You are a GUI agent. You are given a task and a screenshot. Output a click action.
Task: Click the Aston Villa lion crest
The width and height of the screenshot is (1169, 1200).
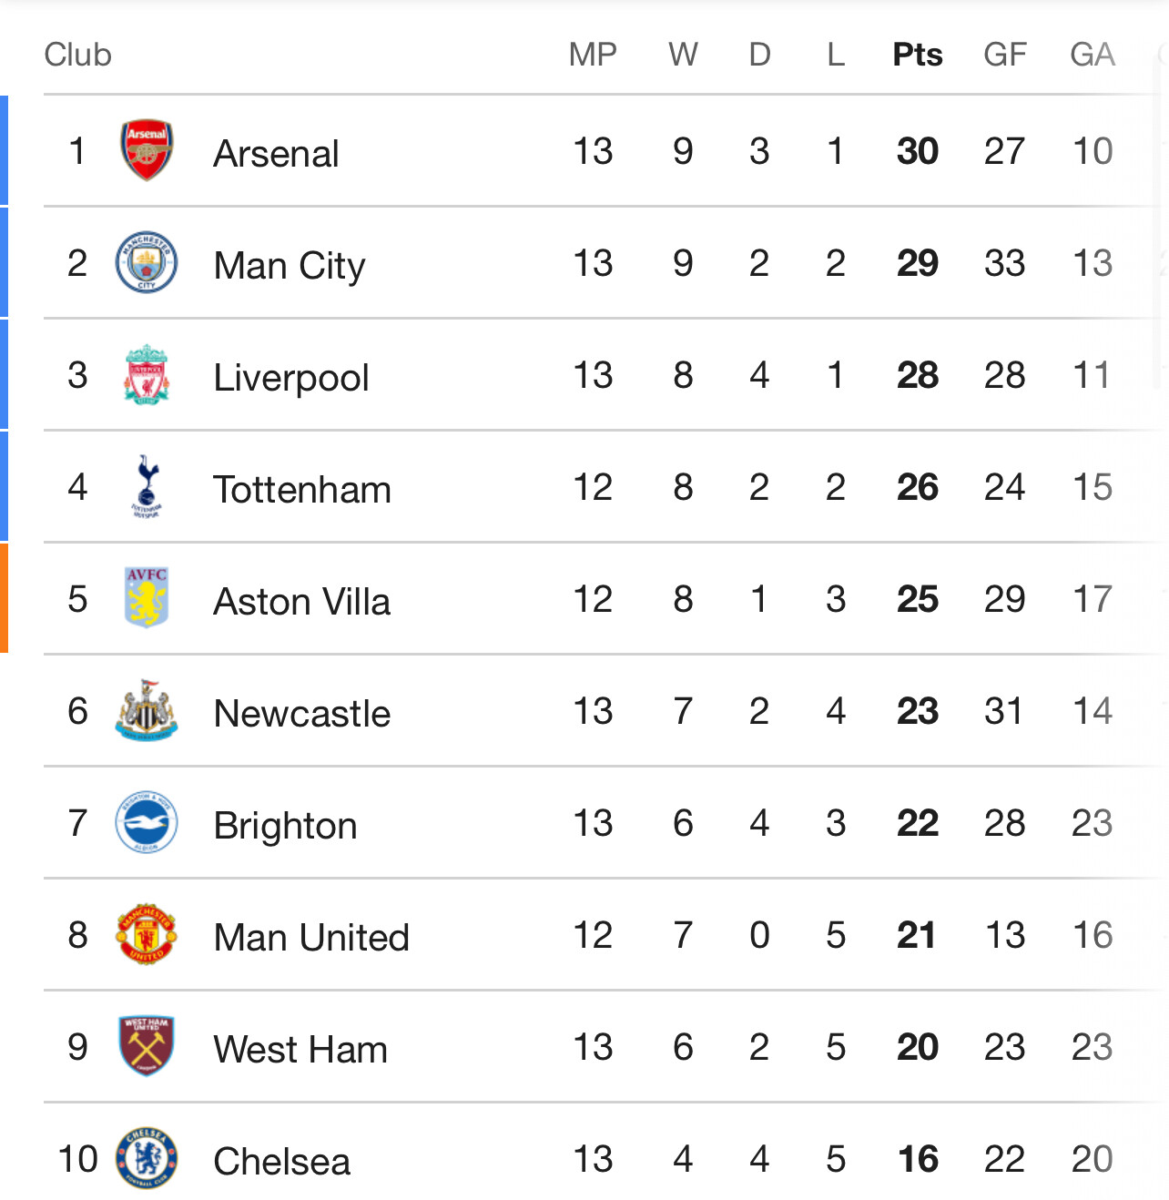click(x=147, y=598)
